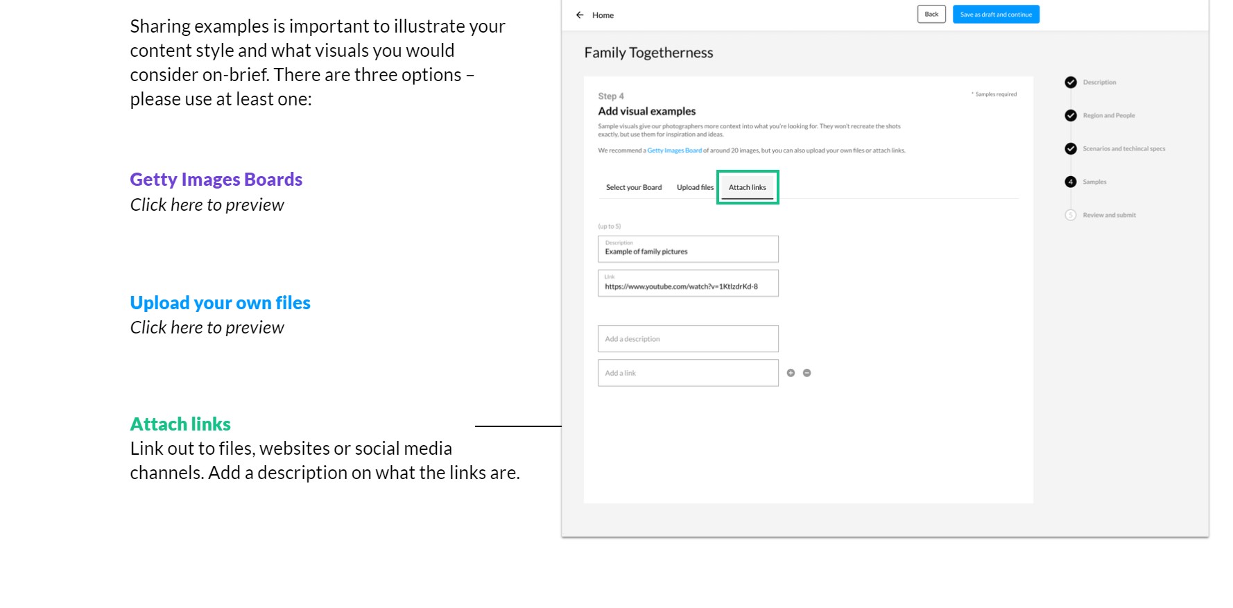
Task: Click the minus icon to remove link row
Action: tap(807, 373)
